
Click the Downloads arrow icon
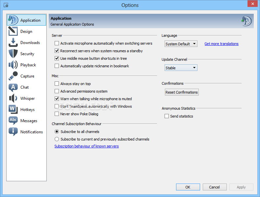click(13, 42)
